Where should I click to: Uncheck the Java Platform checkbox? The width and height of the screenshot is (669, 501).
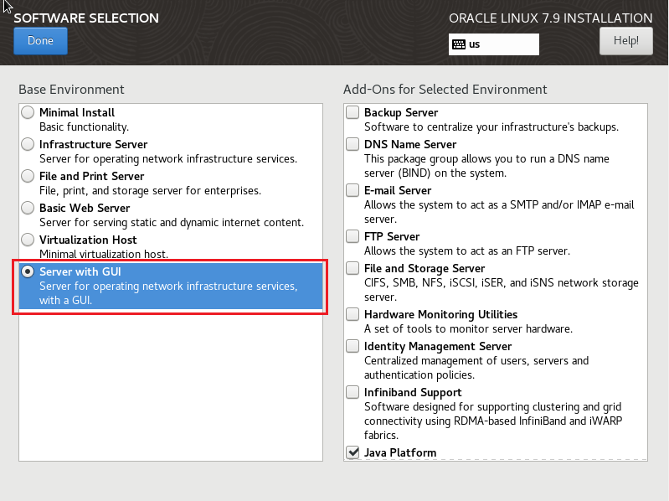pyautogui.click(x=353, y=452)
